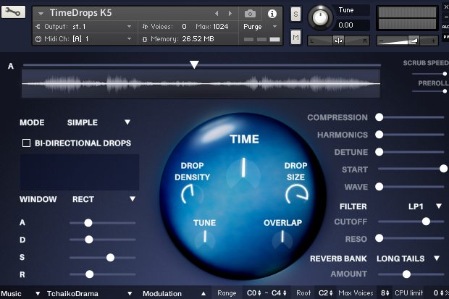Click the Scrub Speed slider handle

point(445,74)
